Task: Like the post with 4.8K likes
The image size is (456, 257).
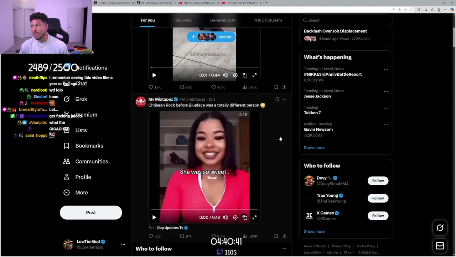Action: coord(218,87)
